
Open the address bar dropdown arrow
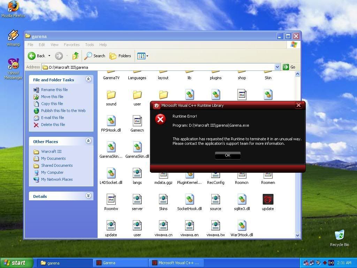pyautogui.click(x=278, y=67)
